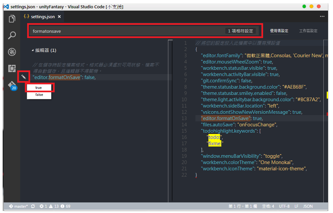Click the warnings count 13 in status bar
The width and height of the screenshot is (333, 213).
(54, 206)
